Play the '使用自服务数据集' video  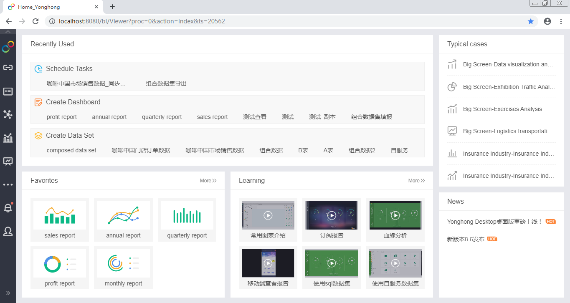[x=395, y=263]
